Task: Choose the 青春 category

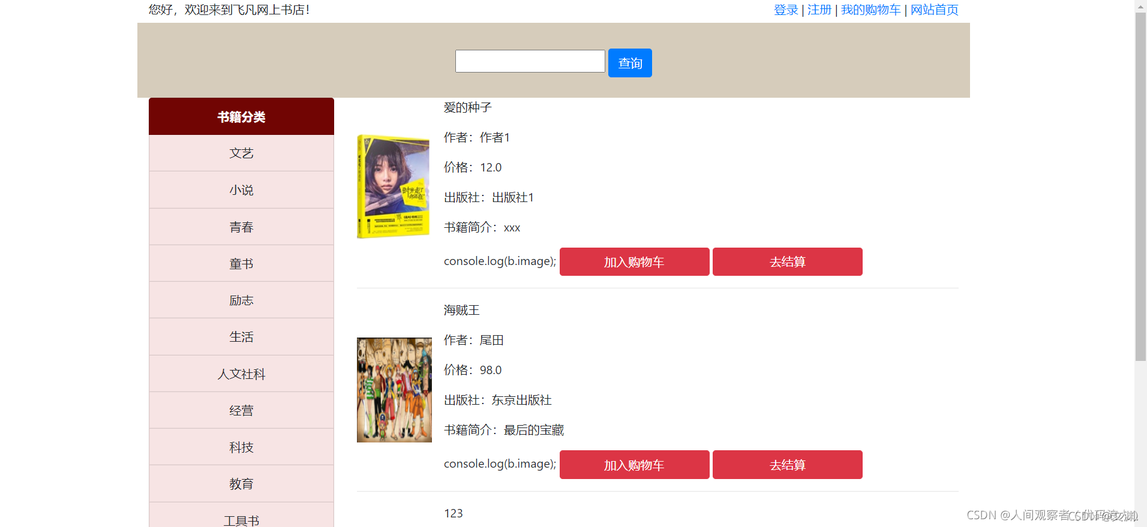Action: tap(241, 227)
